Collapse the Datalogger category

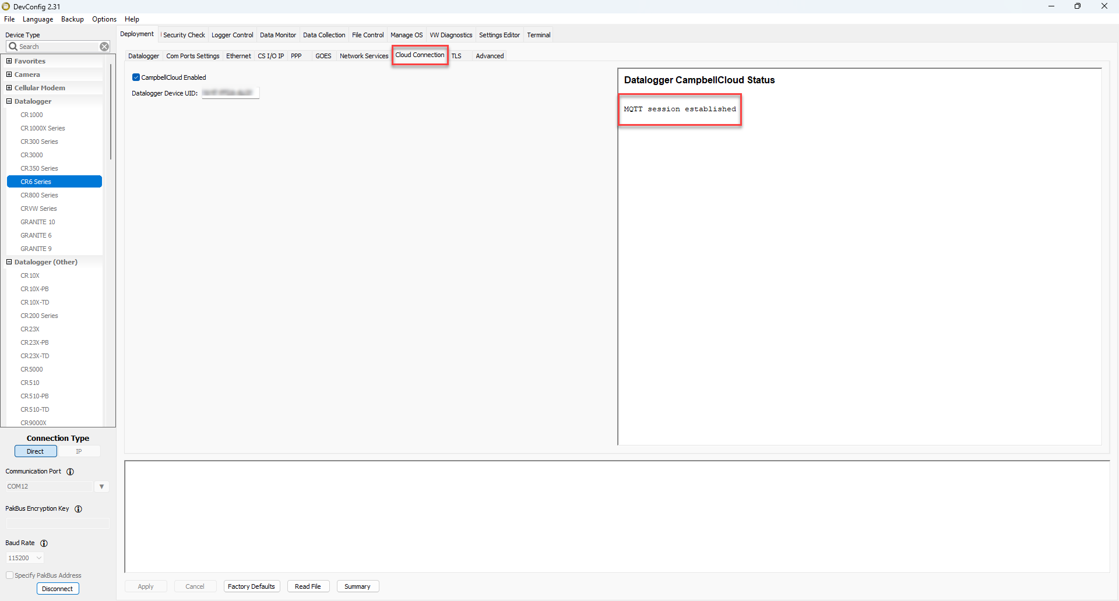[9, 101]
